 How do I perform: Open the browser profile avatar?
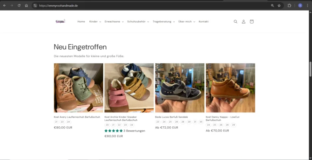click(300, 6)
